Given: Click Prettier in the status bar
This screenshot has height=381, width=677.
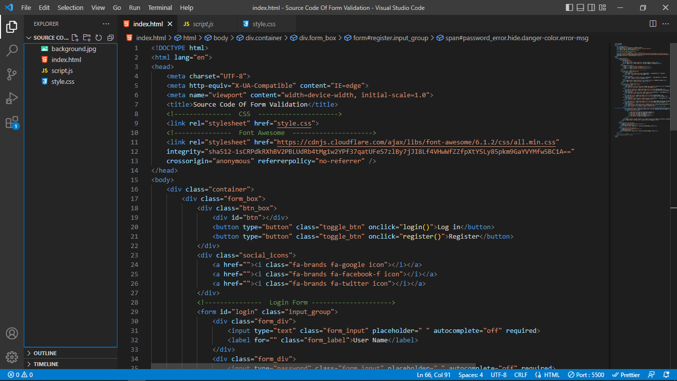Looking at the screenshot, I should coord(626,375).
